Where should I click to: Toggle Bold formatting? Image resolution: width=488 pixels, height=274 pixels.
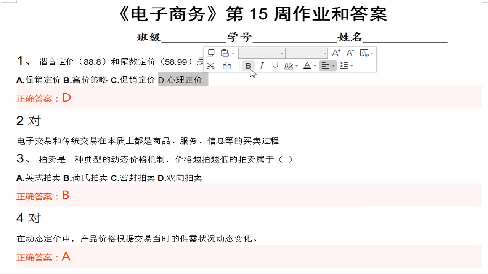248,66
